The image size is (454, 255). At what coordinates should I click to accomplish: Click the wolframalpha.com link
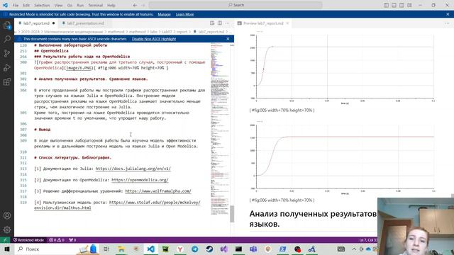(158, 191)
